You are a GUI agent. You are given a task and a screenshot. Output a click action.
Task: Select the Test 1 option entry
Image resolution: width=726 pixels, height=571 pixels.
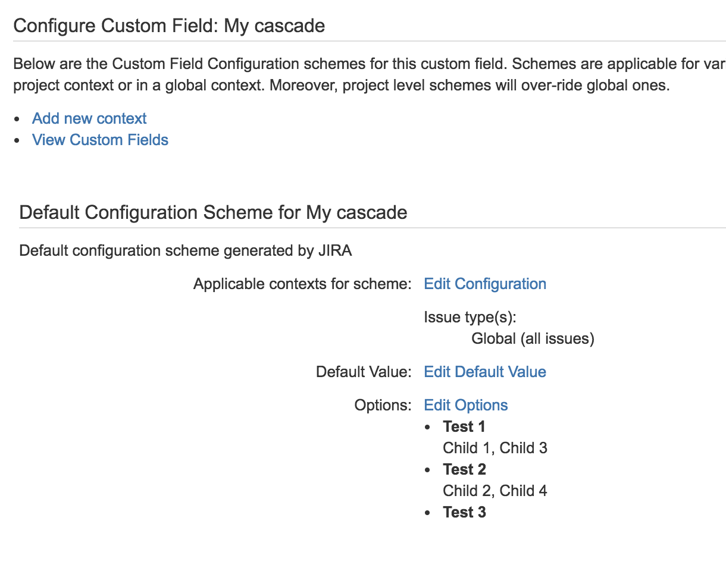pyautogui.click(x=464, y=426)
